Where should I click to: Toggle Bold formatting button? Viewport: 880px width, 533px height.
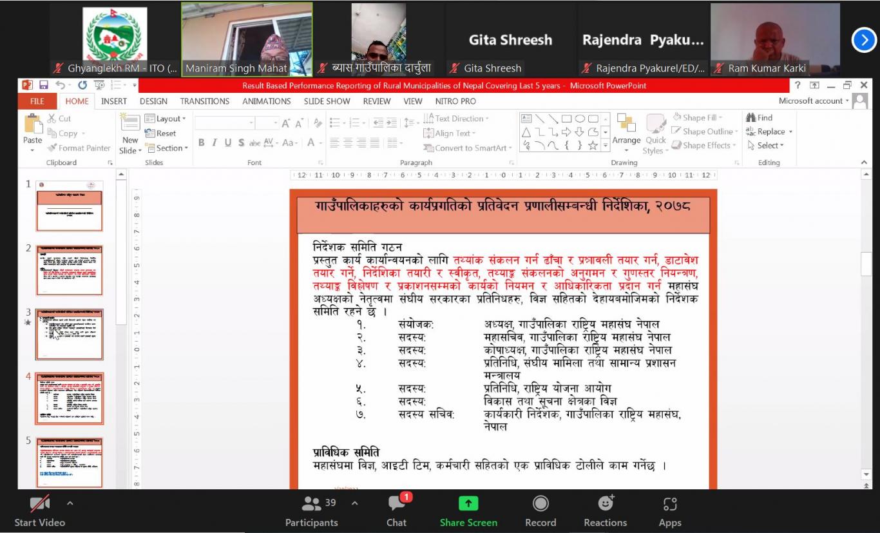coord(202,143)
